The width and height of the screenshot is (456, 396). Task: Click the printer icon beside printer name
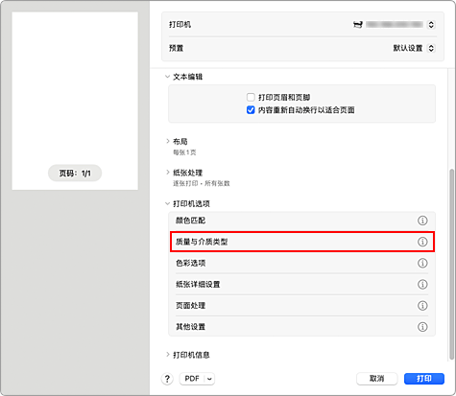point(358,25)
